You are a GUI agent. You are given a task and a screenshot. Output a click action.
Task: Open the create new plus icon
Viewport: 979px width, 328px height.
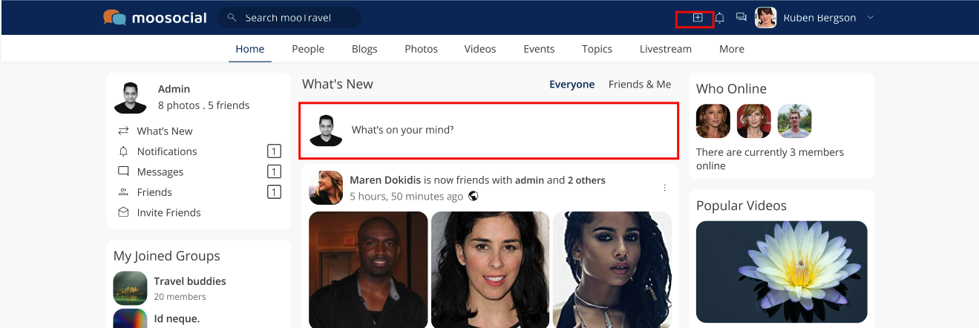[x=698, y=17]
